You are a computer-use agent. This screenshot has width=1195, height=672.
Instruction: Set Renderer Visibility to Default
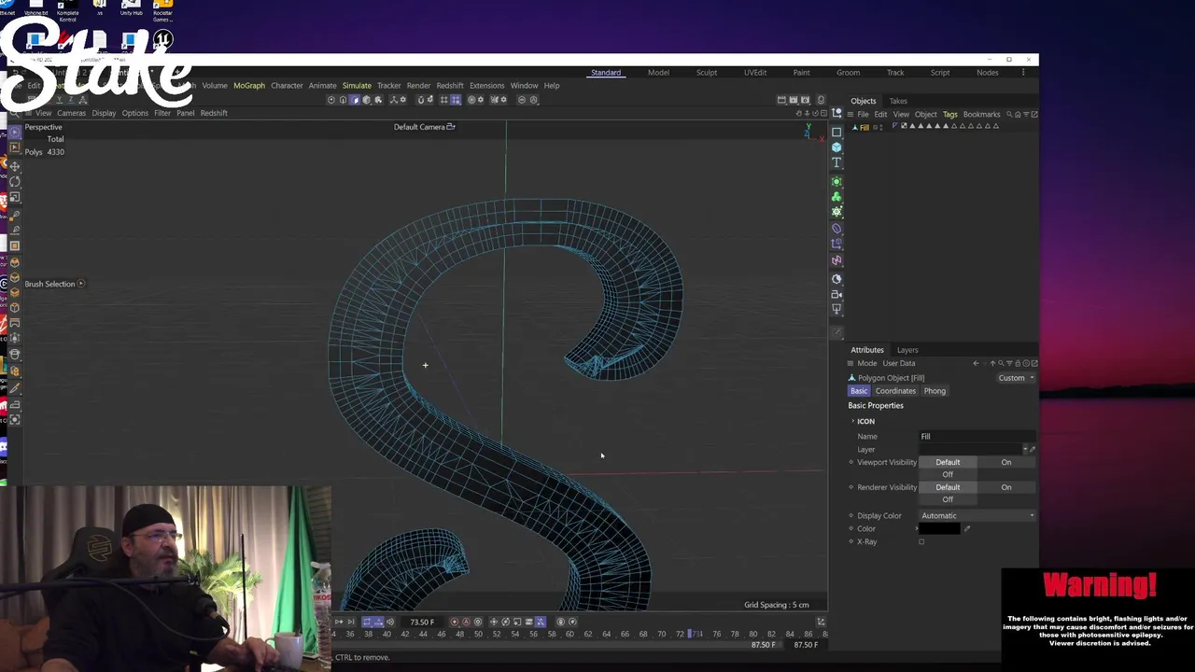(948, 487)
